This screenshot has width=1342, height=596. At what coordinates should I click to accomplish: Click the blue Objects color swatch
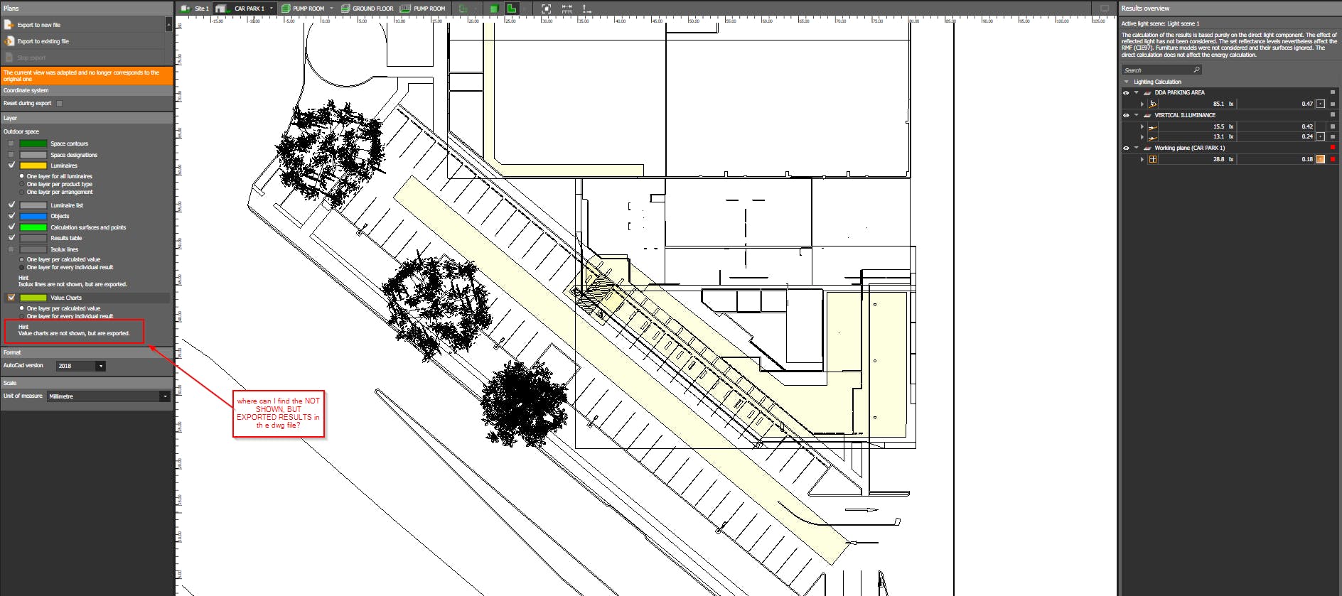(33, 216)
